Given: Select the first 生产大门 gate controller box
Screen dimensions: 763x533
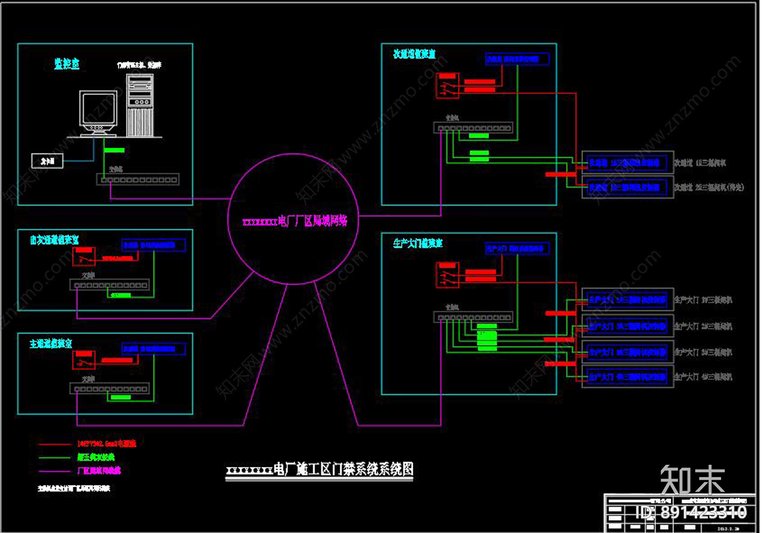Looking at the screenshot, I should (628, 300).
